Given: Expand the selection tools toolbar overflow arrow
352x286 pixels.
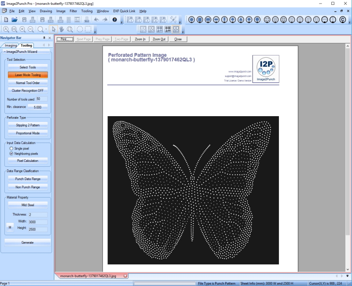Looking at the screenshot, I should click(x=95, y=32).
